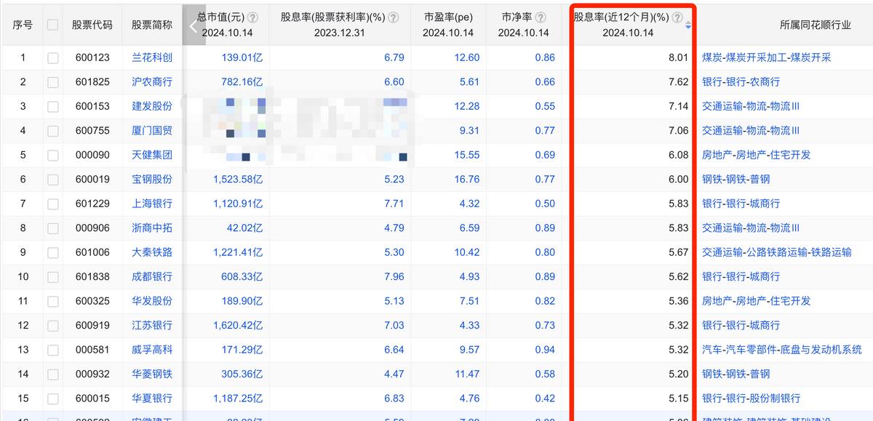The image size is (873, 421).
Task: Check the box for 厦门国贸
Action: pyautogui.click(x=52, y=131)
